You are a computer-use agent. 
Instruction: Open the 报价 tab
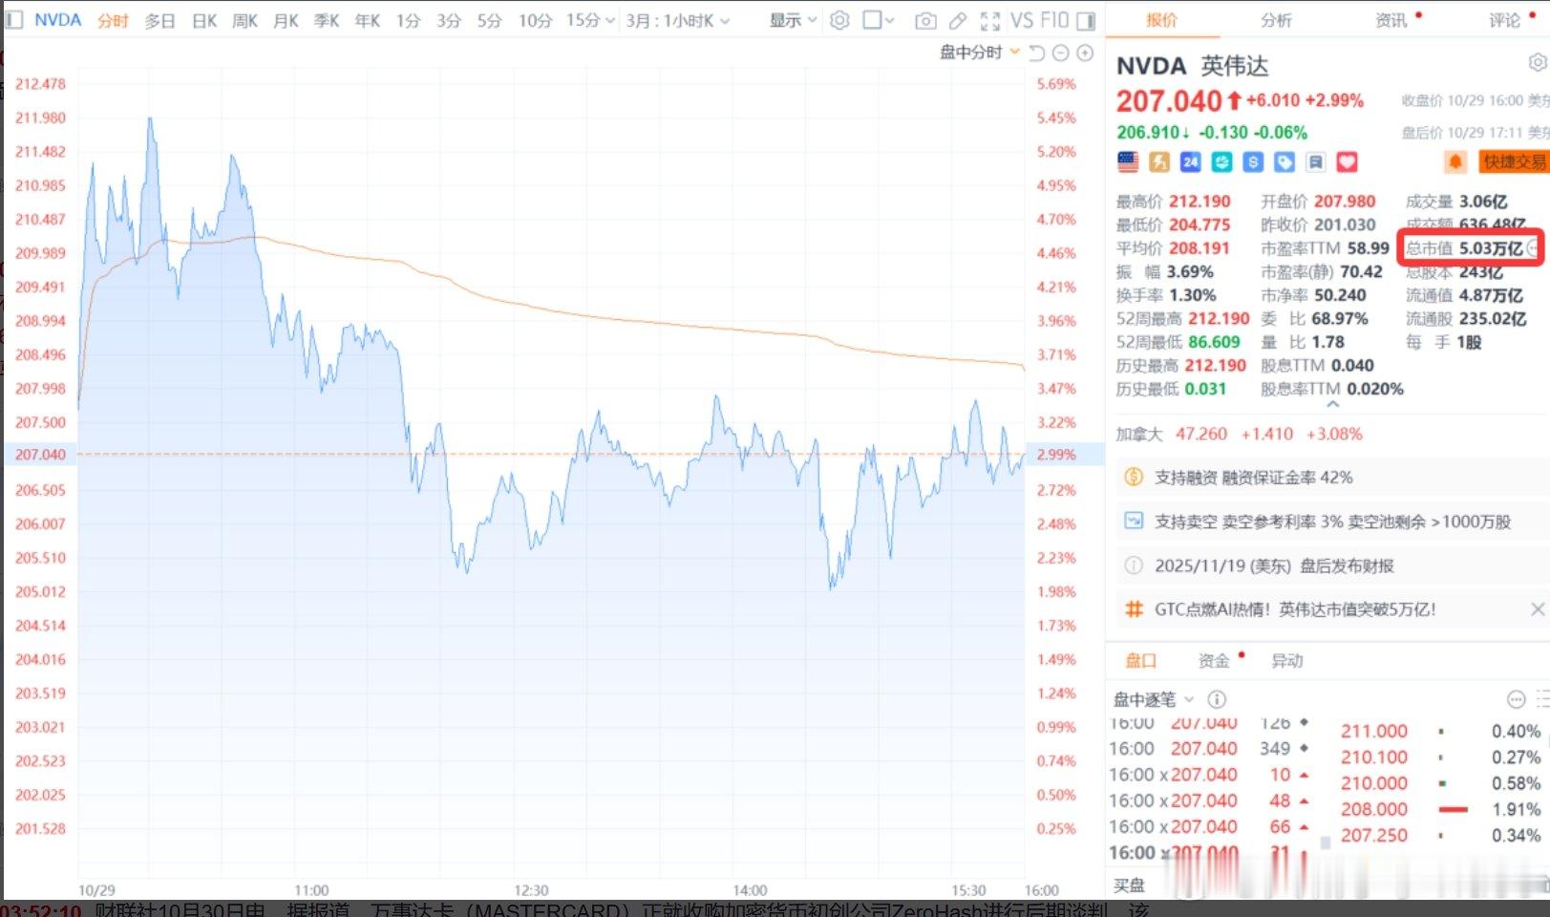click(1161, 20)
